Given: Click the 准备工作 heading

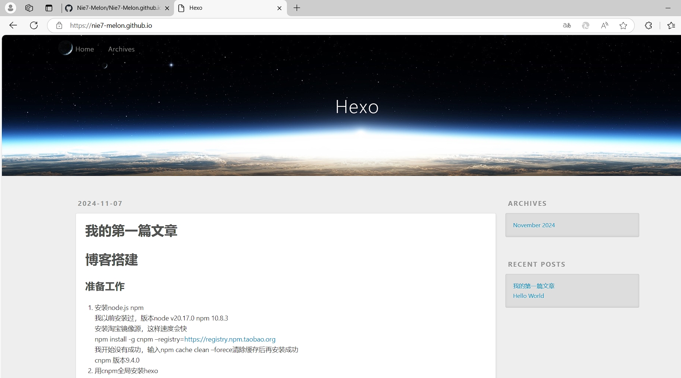Looking at the screenshot, I should [x=105, y=286].
